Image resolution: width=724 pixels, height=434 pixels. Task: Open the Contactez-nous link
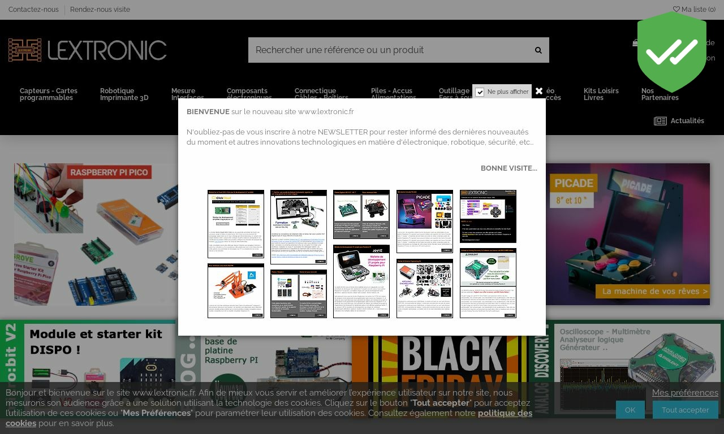[x=33, y=10]
